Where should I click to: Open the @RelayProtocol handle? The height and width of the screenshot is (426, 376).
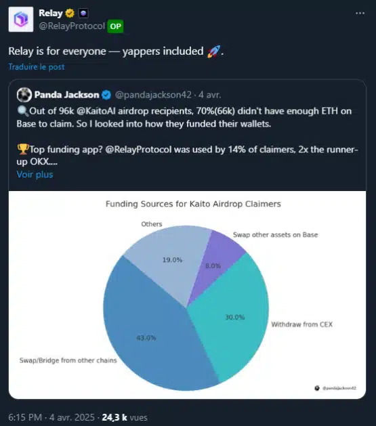(x=72, y=26)
